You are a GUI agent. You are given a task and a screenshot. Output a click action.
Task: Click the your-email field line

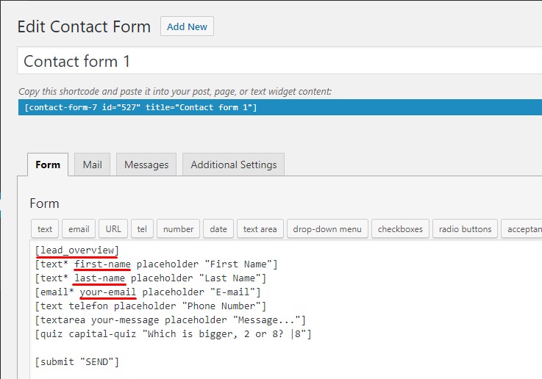148,292
